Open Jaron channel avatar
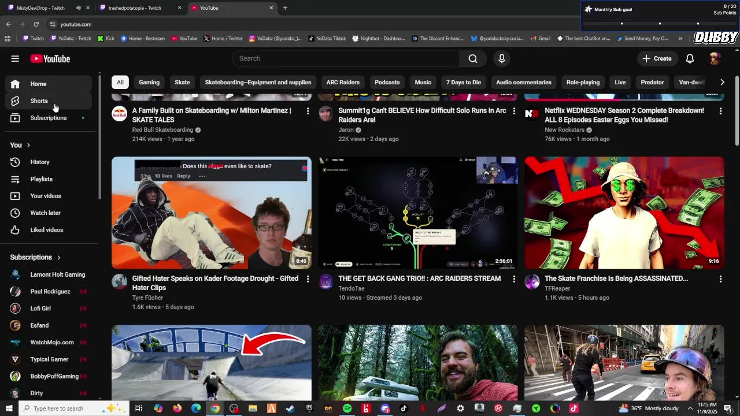The image size is (740, 416). tap(325, 113)
